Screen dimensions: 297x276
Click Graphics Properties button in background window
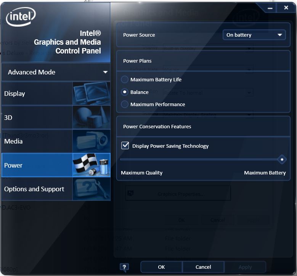178,194
